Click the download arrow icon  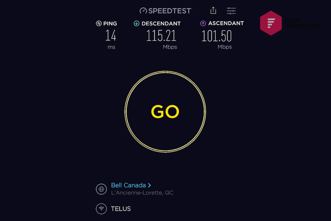(136, 23)
